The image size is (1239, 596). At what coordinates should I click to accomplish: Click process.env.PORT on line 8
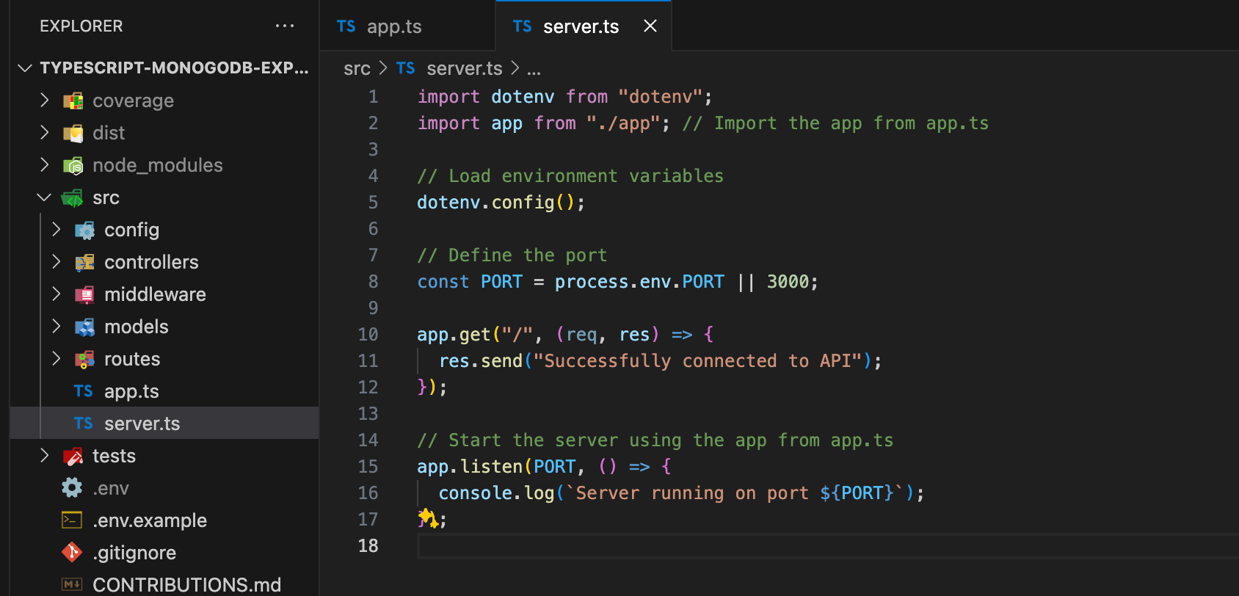(x=639, y=281)
